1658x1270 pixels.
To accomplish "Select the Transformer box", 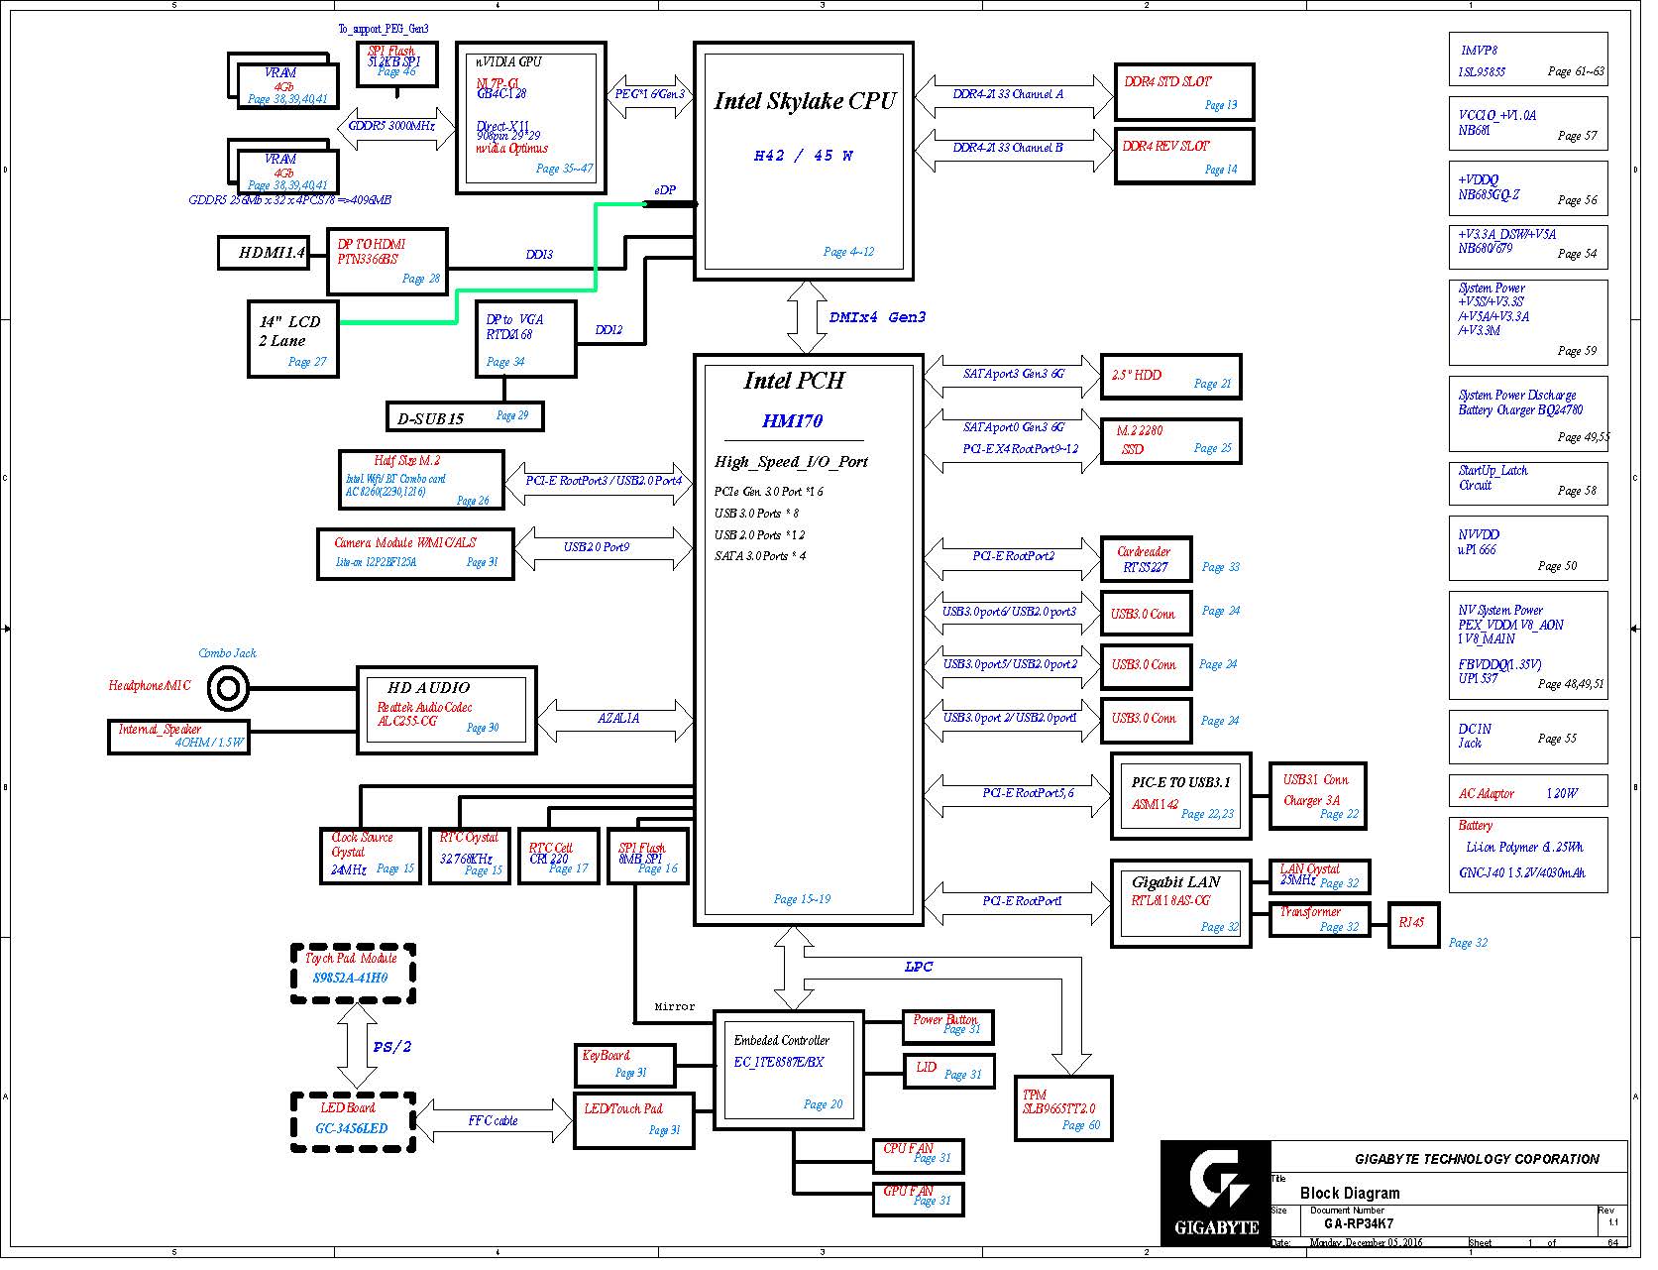I will pyautogui.click(x=1320, y=919).
